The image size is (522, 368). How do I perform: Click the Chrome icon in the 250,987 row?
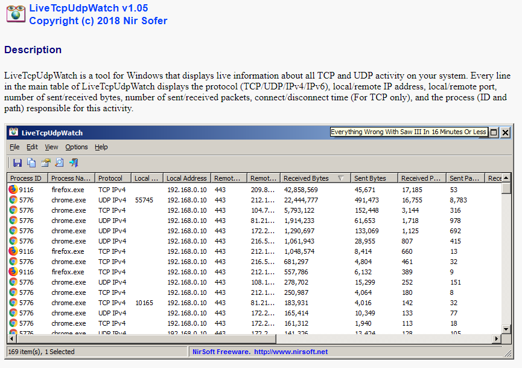pos(13,292)
